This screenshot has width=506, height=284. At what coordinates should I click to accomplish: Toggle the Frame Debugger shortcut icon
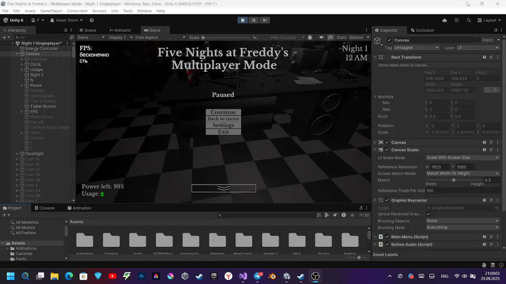point(331,38)
